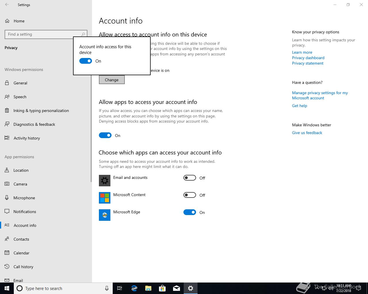Open the Privacy dashboard link
This screenshot has width=368, height=294.
(308, 58)
